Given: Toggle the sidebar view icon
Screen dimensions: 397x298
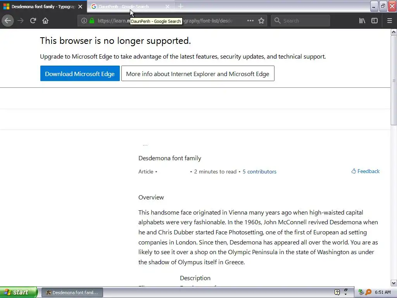Looking at the screenshot, I should click(x=375, y=21).
